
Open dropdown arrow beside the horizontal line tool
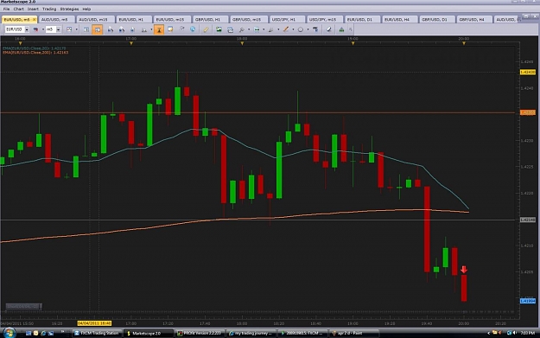click(264, 29)
